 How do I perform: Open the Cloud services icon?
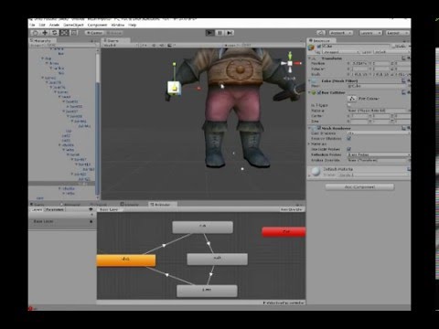pyautogui.click(x=321, y=33)
